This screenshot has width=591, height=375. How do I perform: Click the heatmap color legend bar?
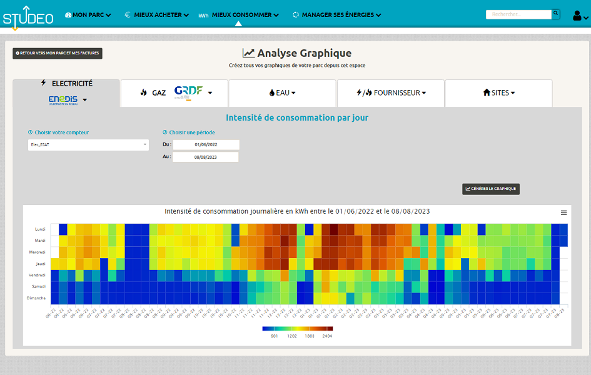[x=298, y=329]
